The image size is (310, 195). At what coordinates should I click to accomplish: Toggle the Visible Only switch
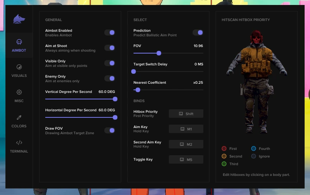[110, 63]
